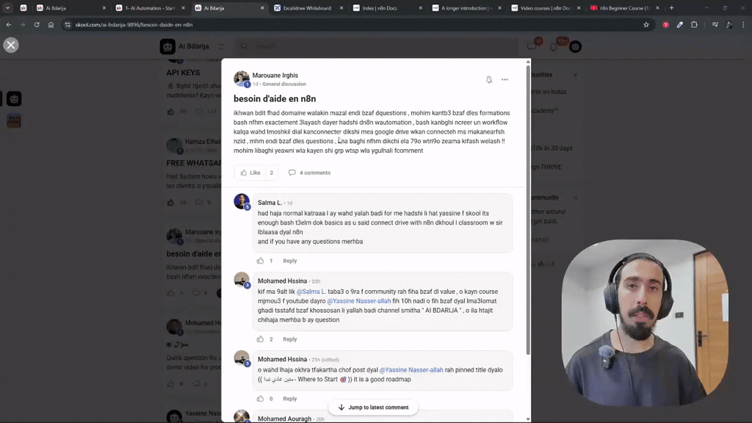
Task: Select Ai Bdarija robot icon in sidebar
Action: coord(14,99)
